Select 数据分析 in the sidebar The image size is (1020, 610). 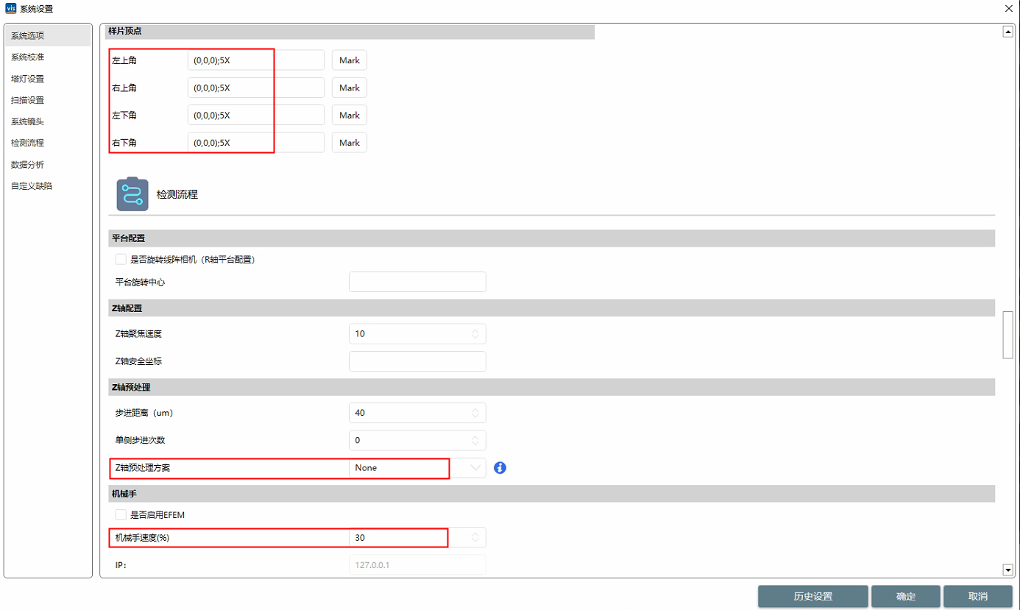[27, 165]
